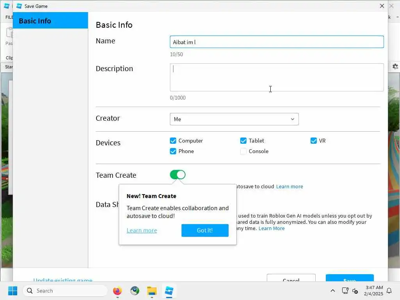Image resolution: width=400 pixels, height=300 pixels.
Task: Open the Windows Start menu
Action: pyautogui.click(x=12, y=291)
